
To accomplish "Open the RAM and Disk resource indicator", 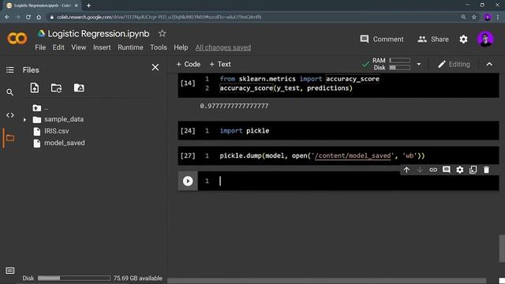I will [391, 64].
